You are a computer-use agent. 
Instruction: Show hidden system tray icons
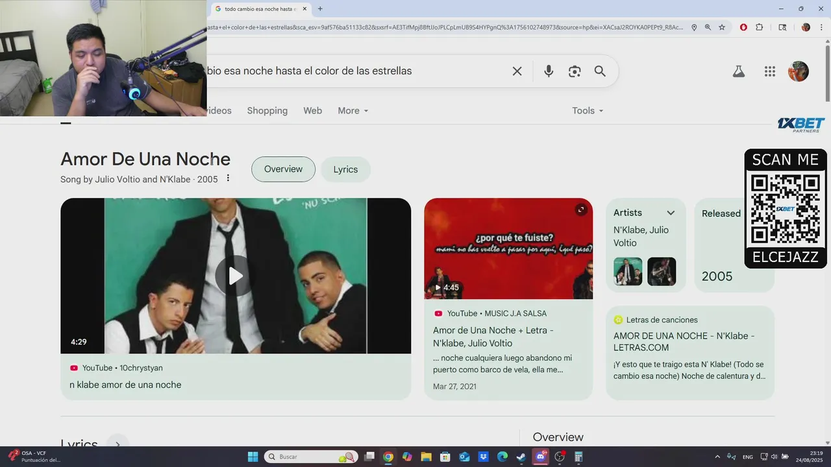coord(717,457)
